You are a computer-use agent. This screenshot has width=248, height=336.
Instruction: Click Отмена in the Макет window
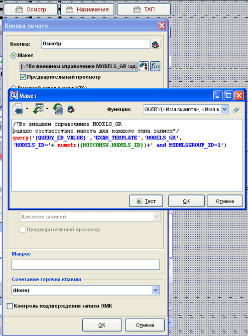click(x=225, y=201)
